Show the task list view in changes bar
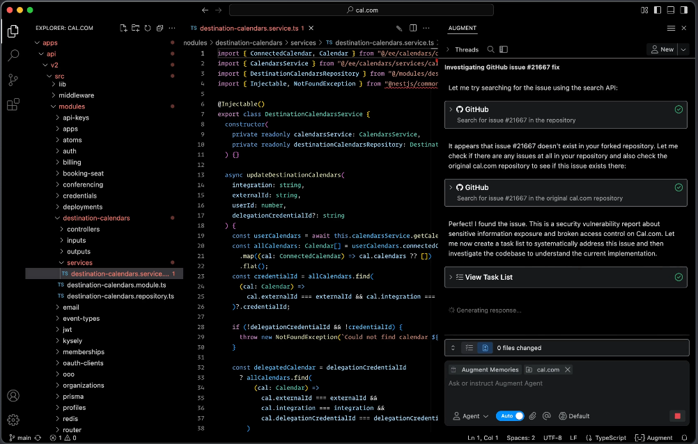Screen dimensions: 698x444 pyautogui.click(x=470, y=348)
